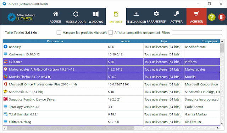Click the horizontal scrollbar left arrow
Screen dimensions: 227x133
pyautogui.click(x=5, y=128)
